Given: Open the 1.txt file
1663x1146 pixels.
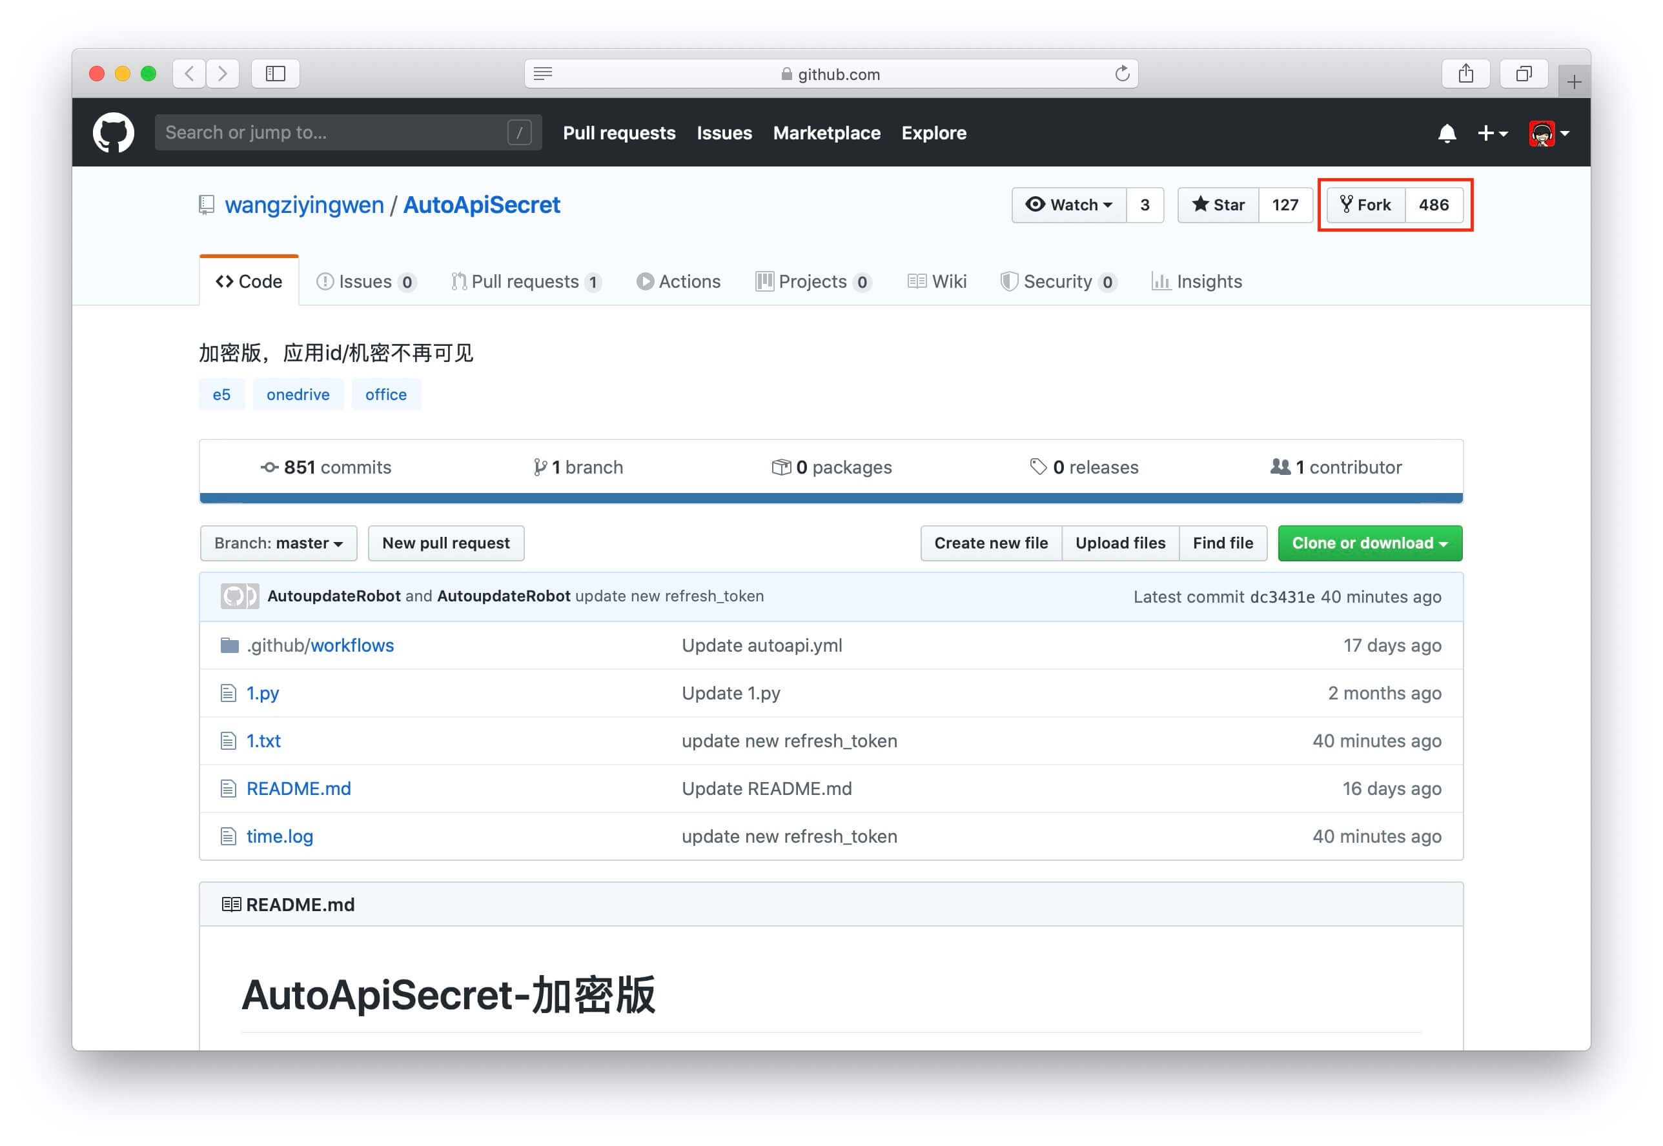Looking at the screenshot, I should (x=263, y=741).
